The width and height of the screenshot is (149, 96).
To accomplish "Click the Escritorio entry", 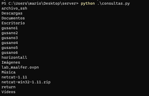I will point(13,23).
